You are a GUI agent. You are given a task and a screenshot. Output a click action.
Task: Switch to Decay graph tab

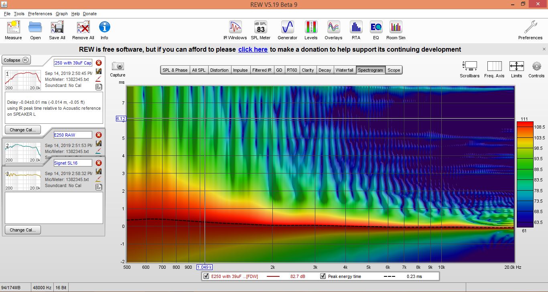tap(325, 70)
